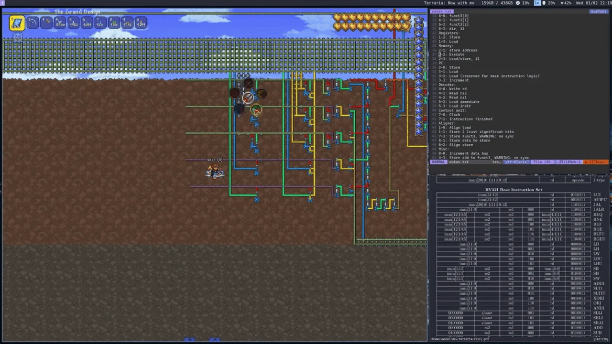
Task: Switch to the notes.txt tab in Vim
Action: (x=442, y=11)
